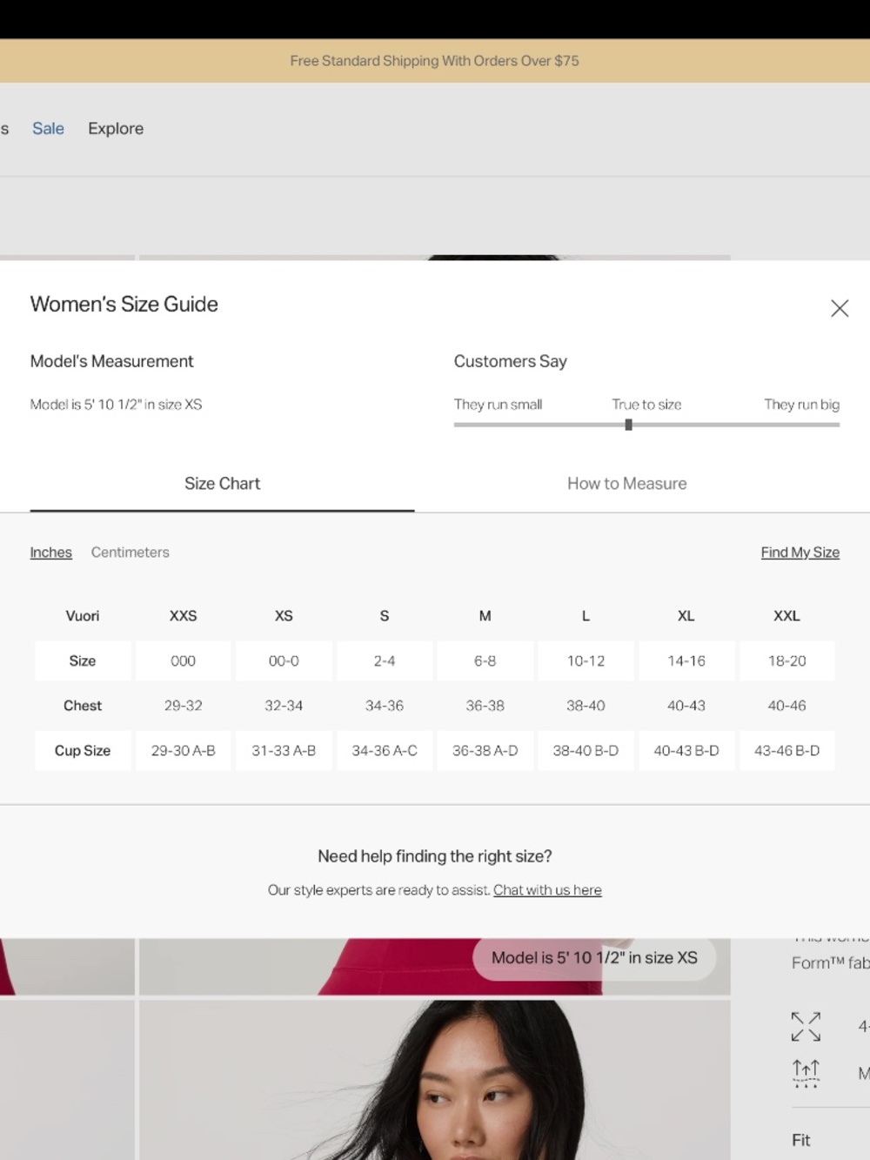Switch to the Size Chart tab

pyautogui.click(x=222, y=484)
